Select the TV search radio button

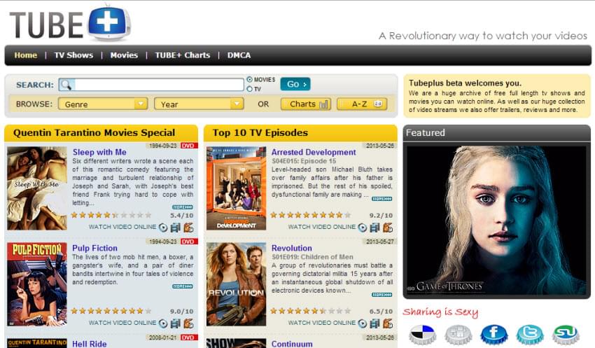[x=250, y=89]
